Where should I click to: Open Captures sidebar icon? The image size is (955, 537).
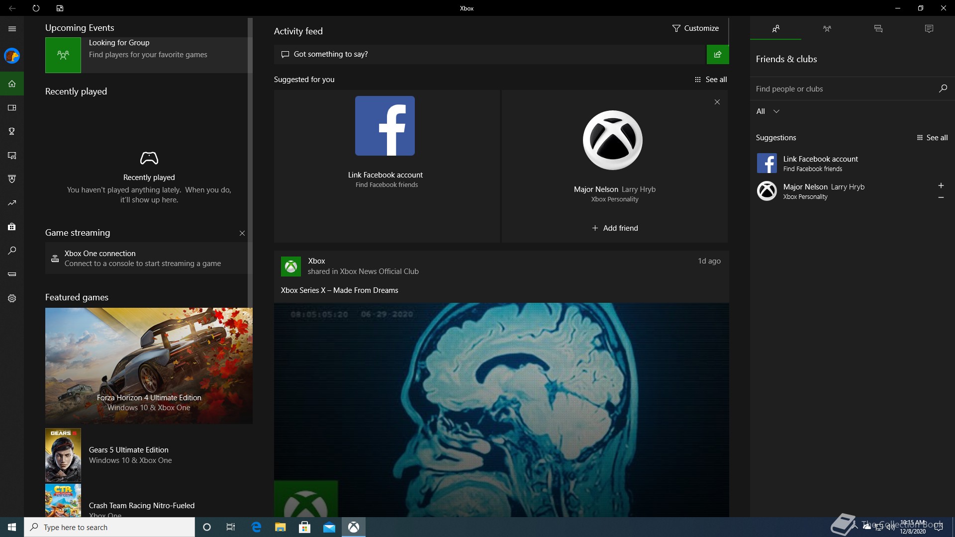[x=12, y=155]
